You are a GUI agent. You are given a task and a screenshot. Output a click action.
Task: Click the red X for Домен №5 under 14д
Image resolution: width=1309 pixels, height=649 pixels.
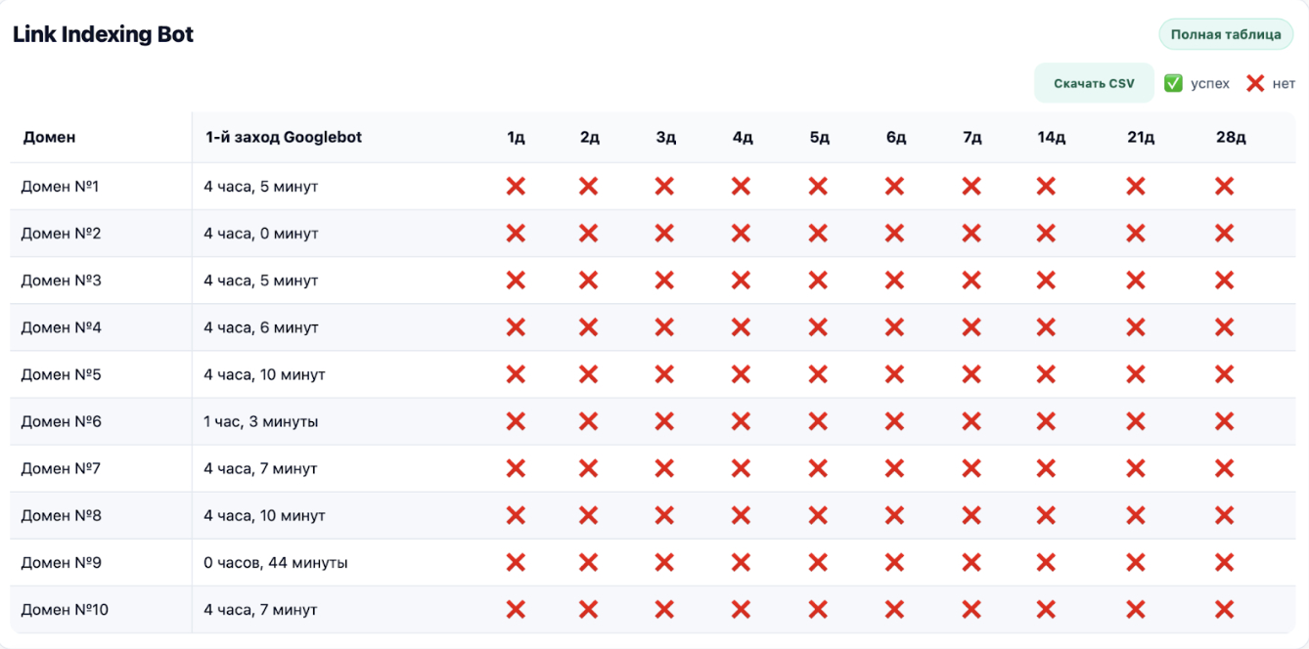(1046, 374)
